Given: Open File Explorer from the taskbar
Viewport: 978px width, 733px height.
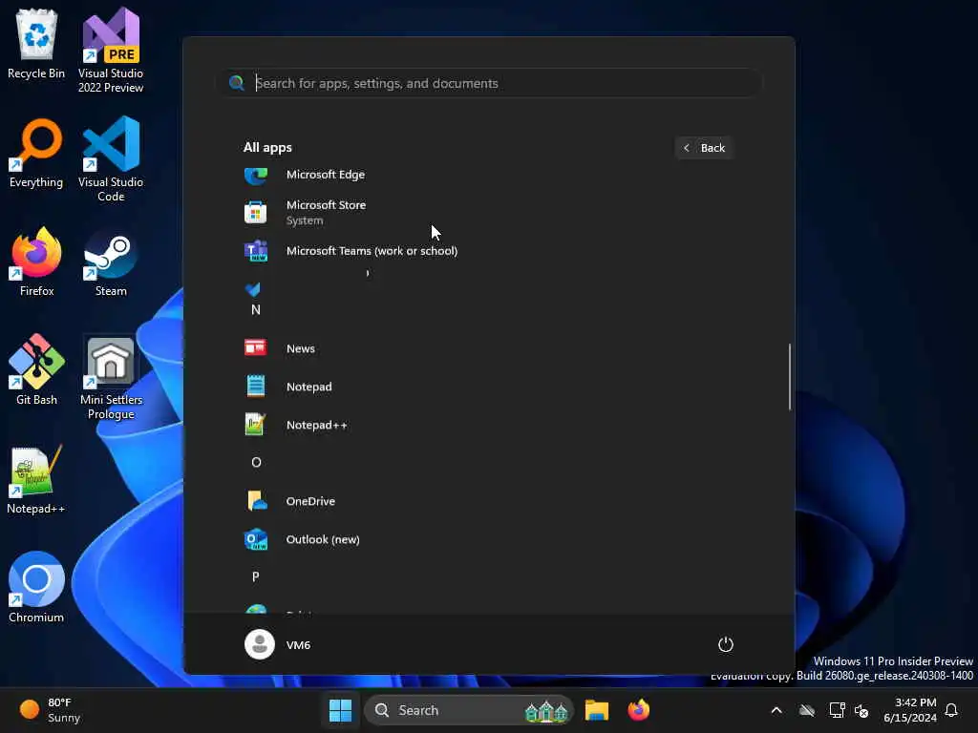Looking at the screenshot, I should pyautogui.click(x=597, y=710).
